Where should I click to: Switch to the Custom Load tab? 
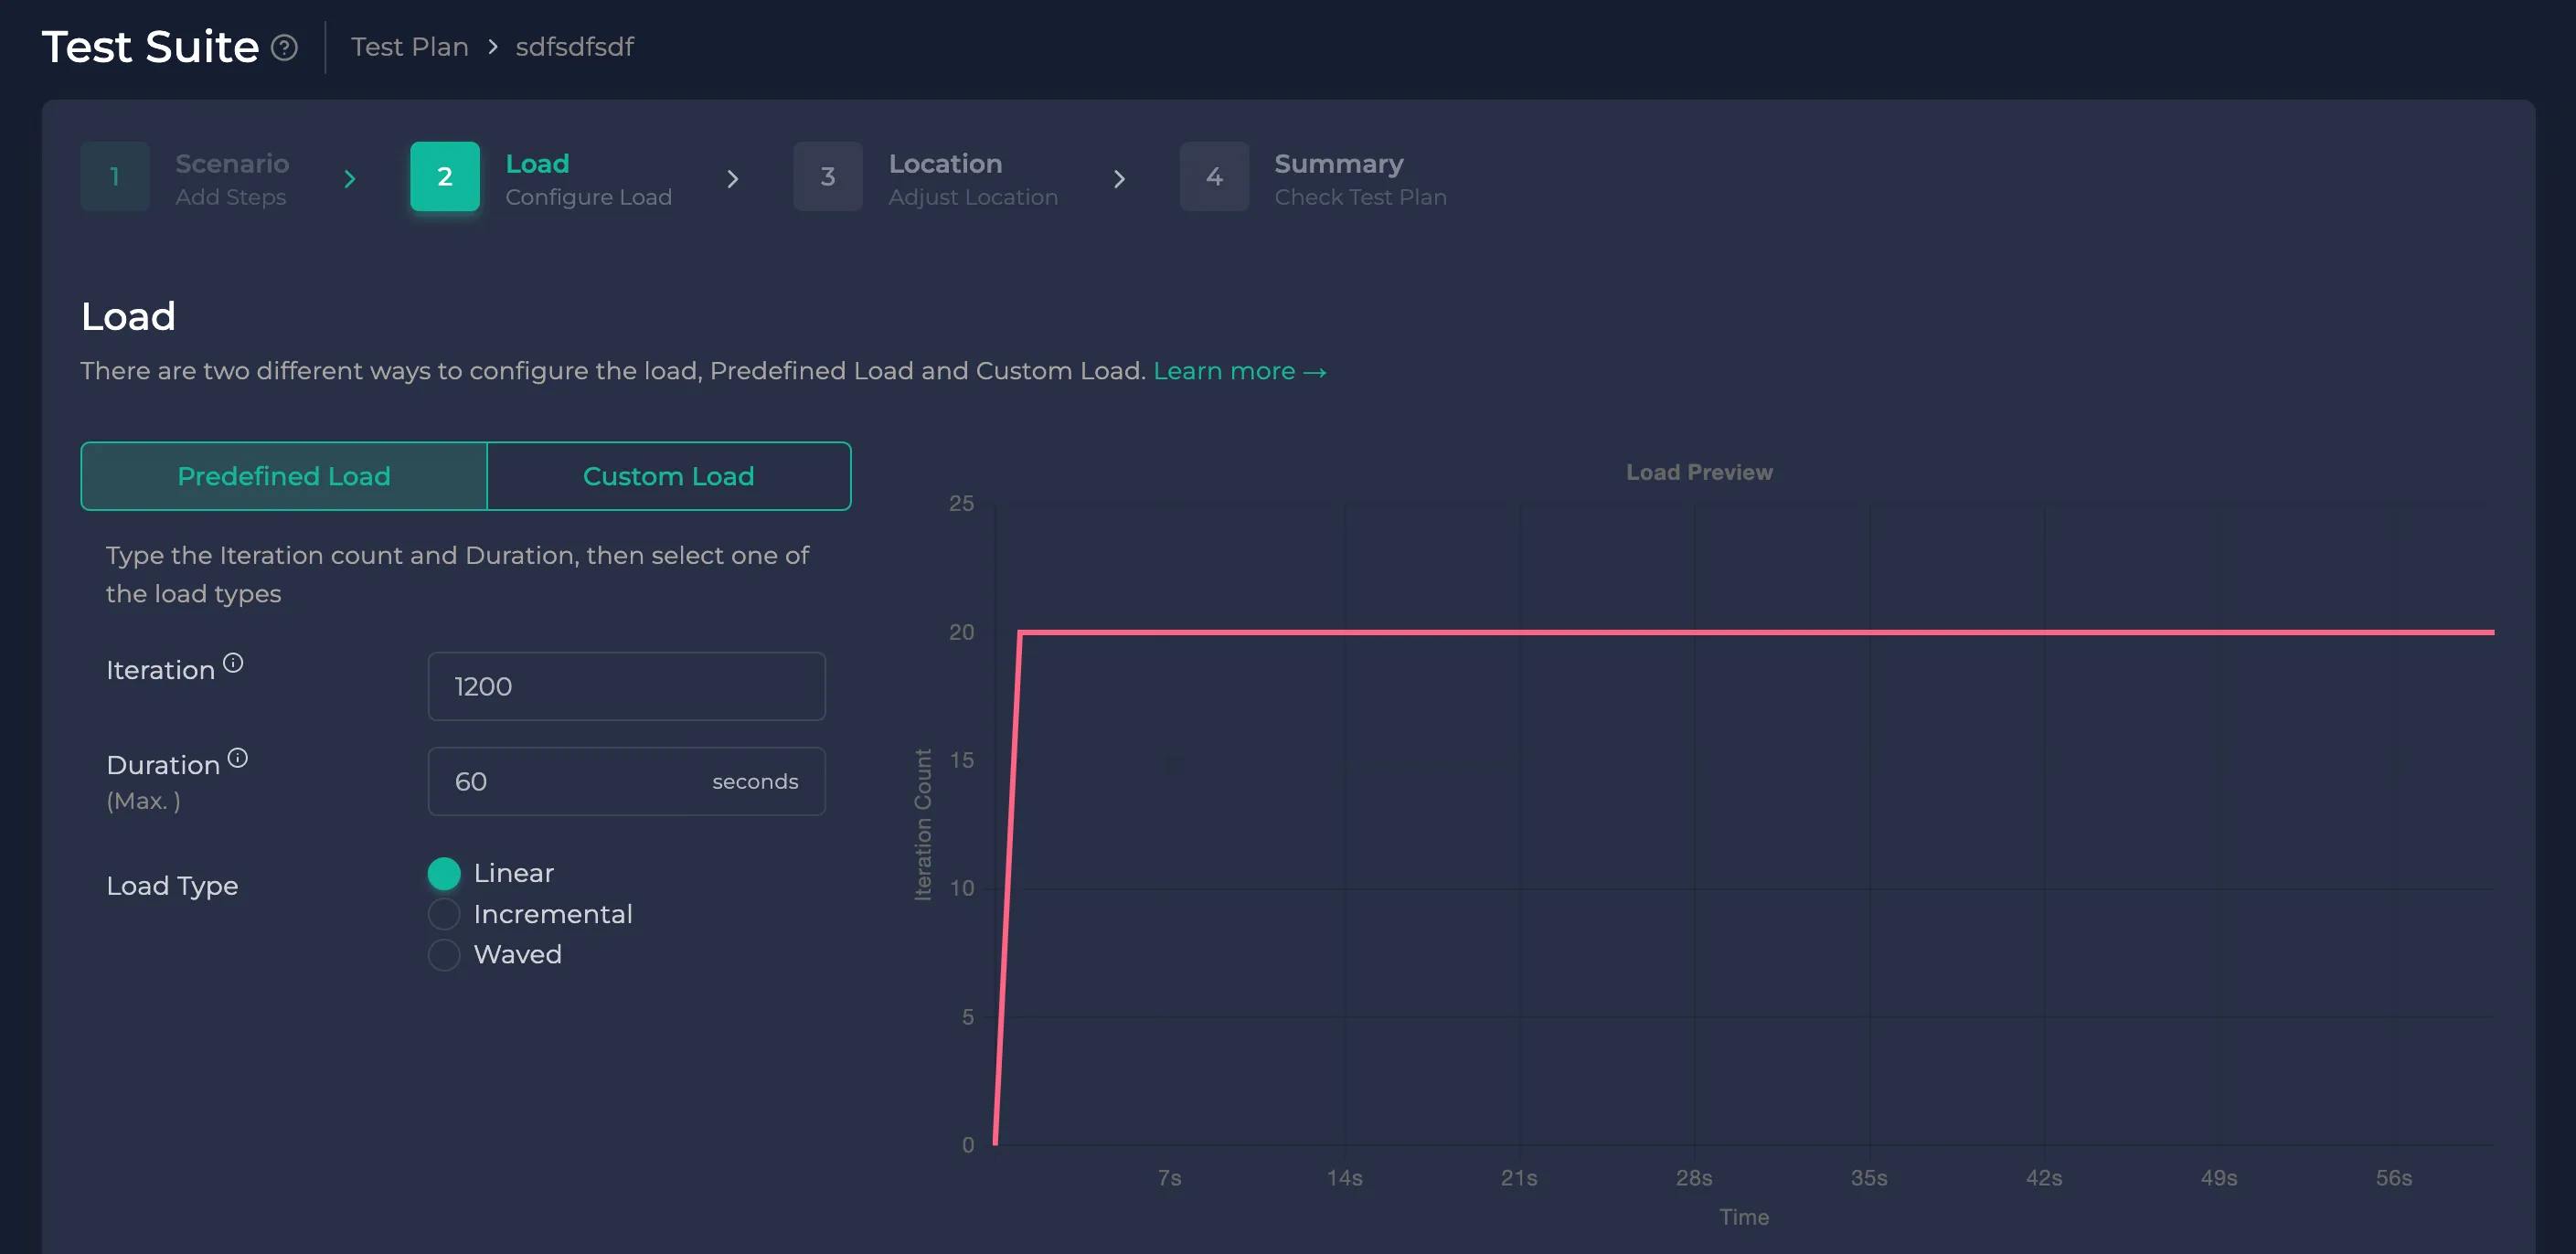point(668,476)
